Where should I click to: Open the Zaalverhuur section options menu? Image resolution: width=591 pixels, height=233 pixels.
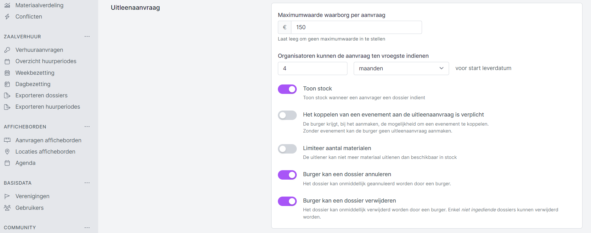[x=87, y=37]
